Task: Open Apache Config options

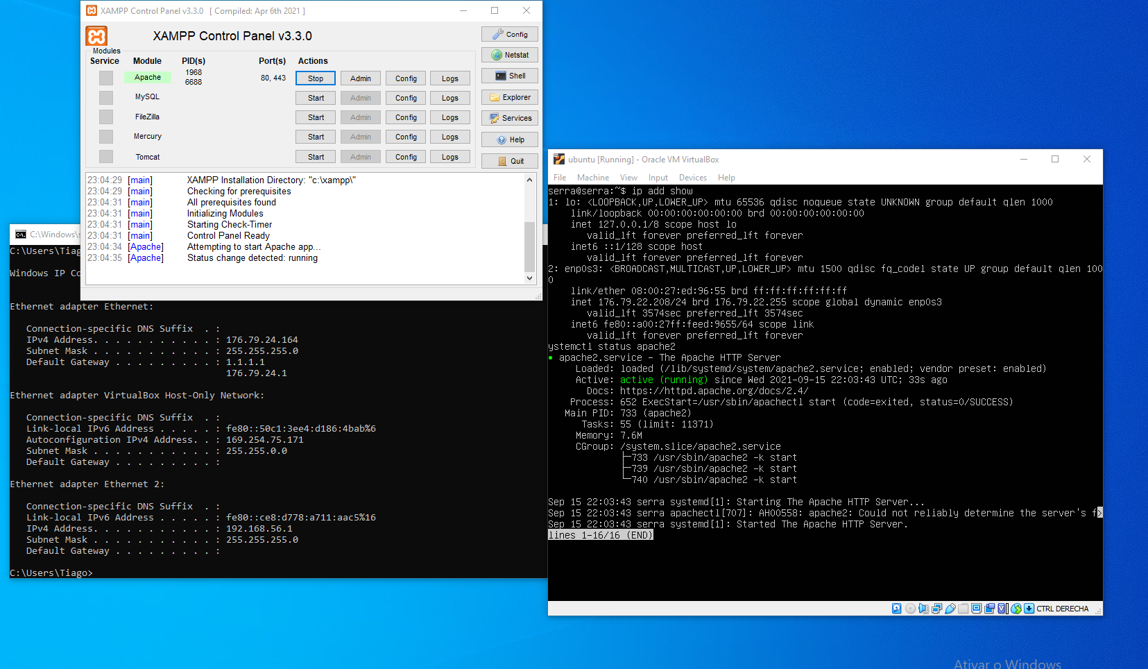Action: coord(406,78)
